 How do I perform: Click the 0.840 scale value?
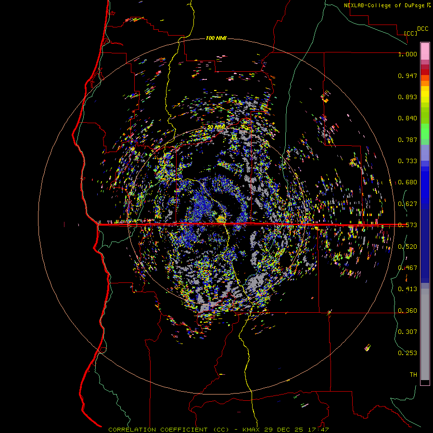[408, 118]
